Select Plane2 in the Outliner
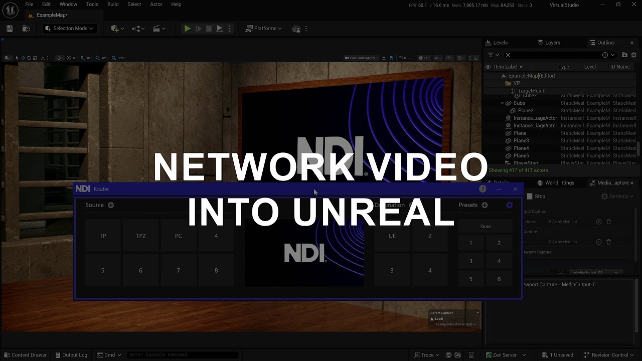The image size is (642, 361). 526,111
